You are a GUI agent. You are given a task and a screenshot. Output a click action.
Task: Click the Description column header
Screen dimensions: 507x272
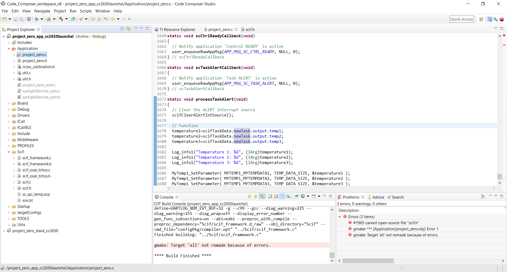[x=349, y=210]
